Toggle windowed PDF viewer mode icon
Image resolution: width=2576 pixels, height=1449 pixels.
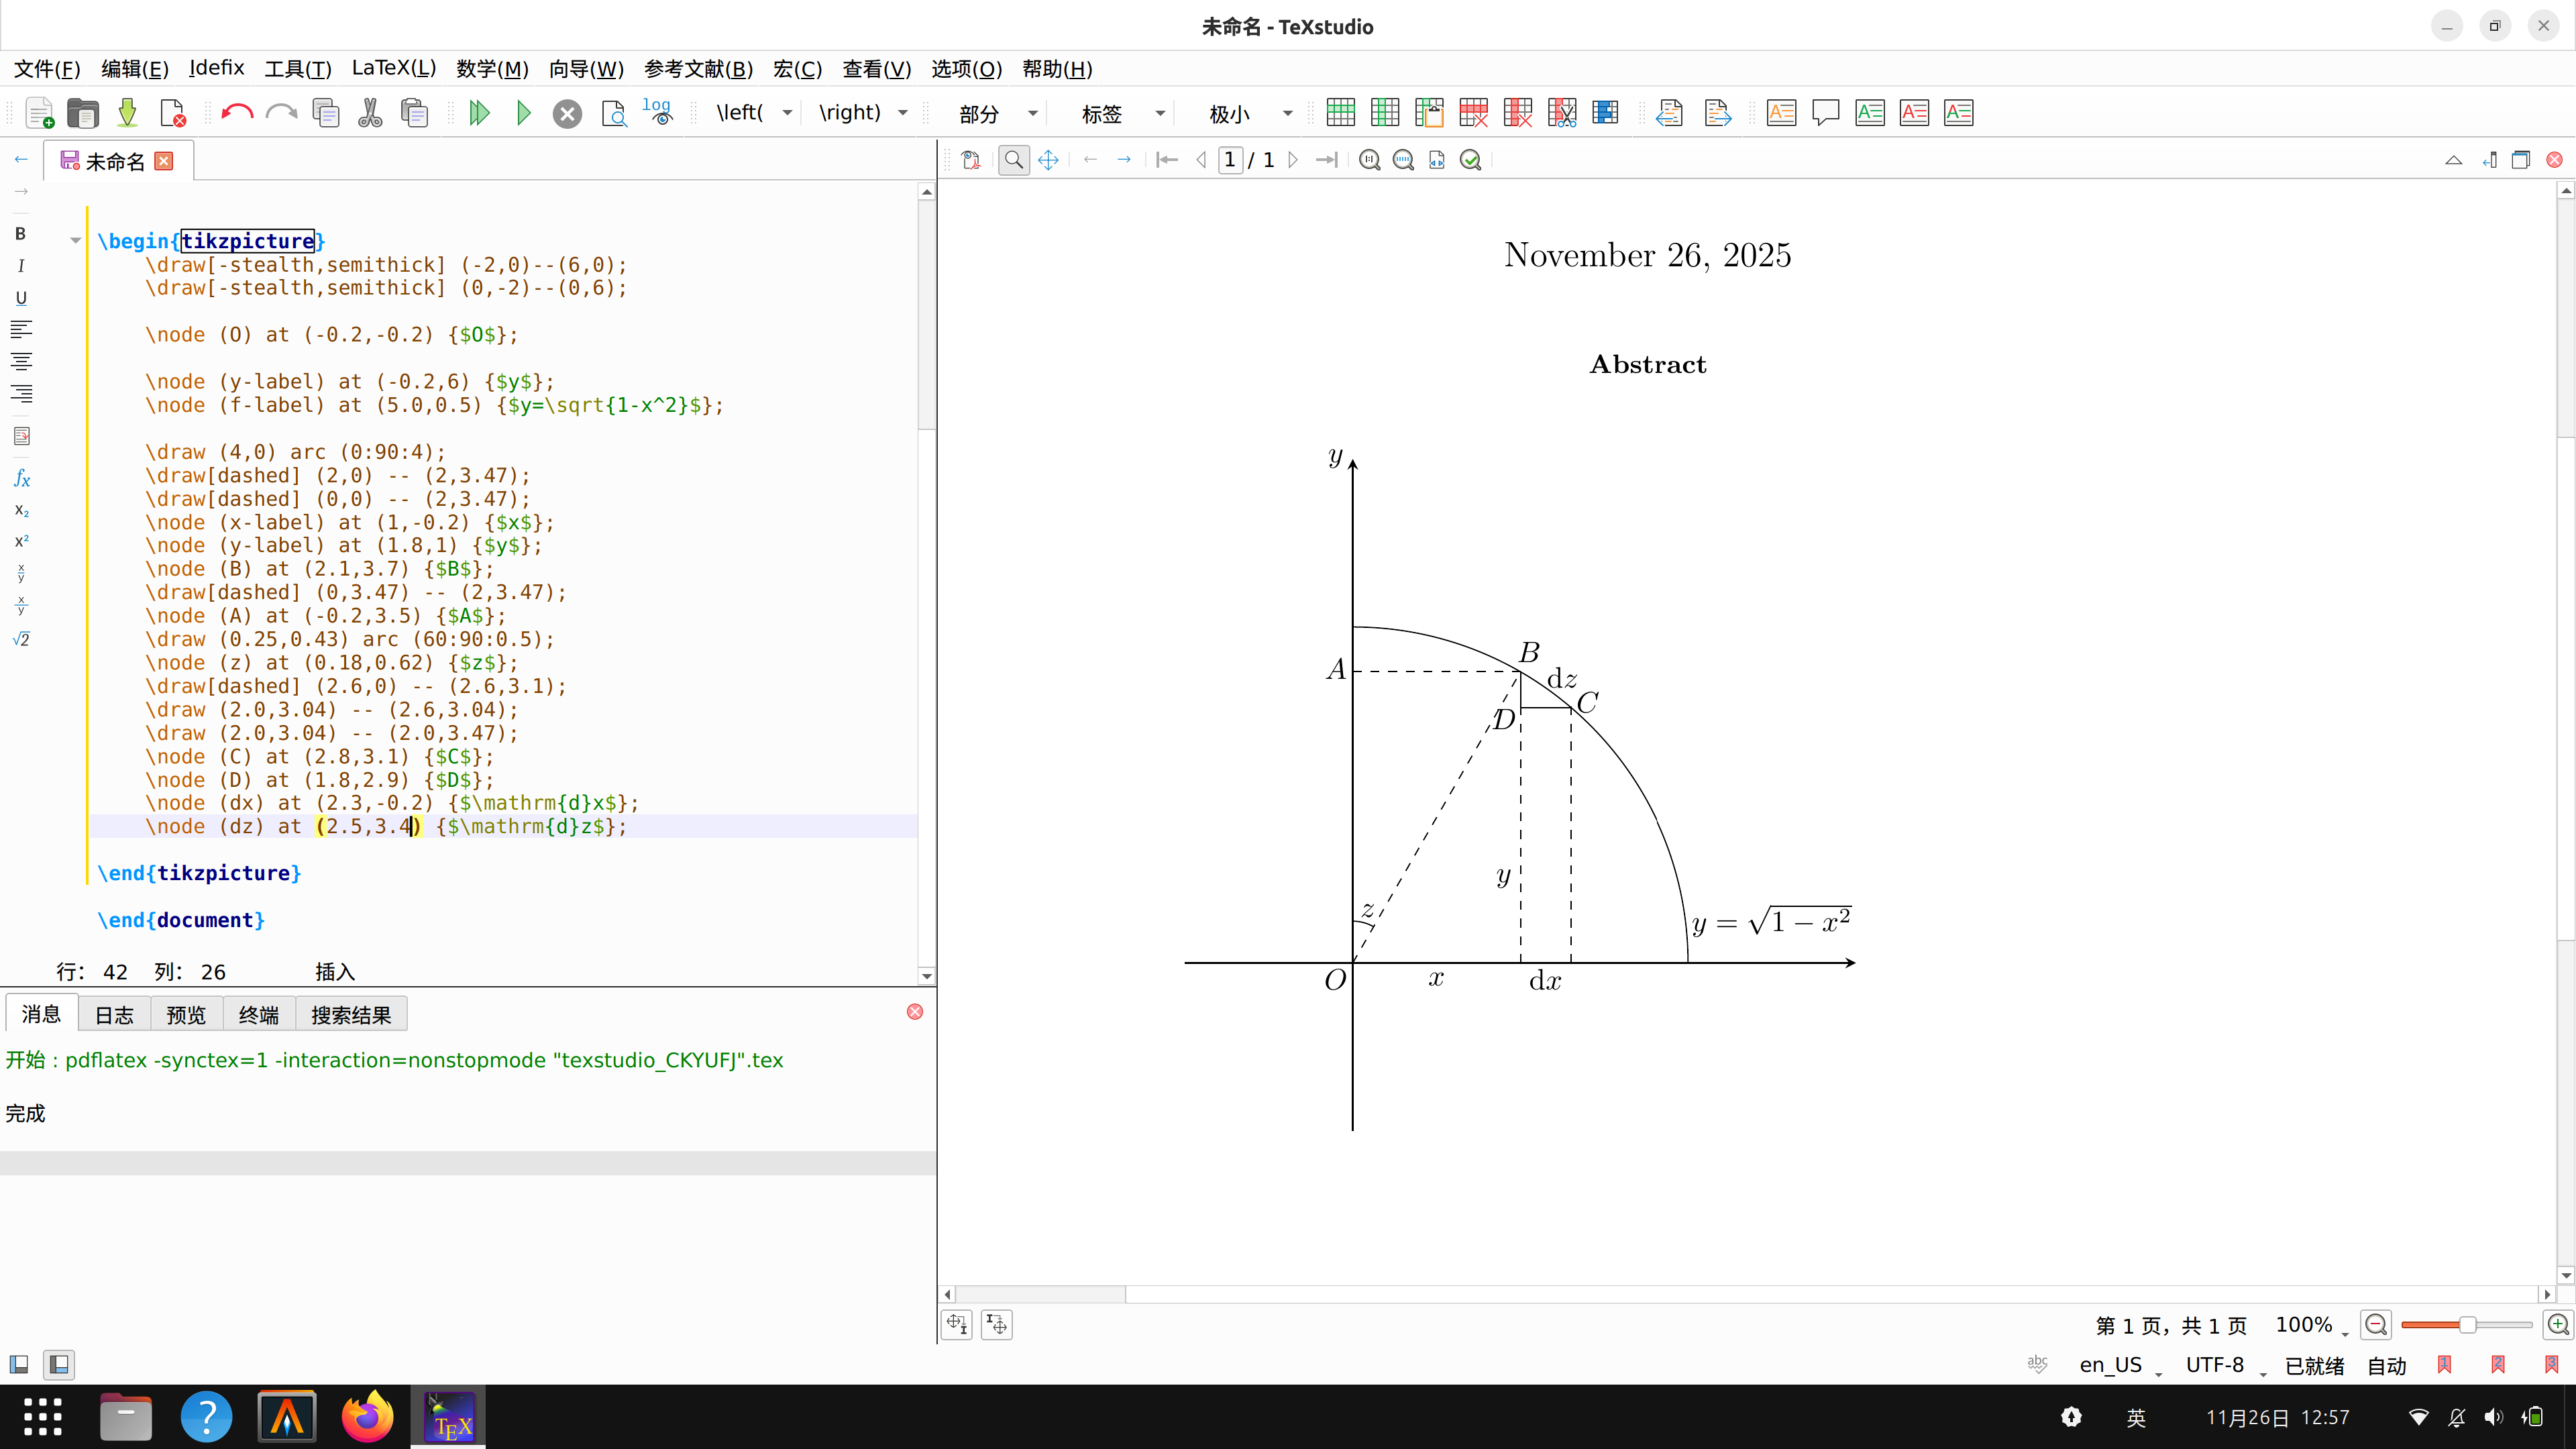2521,160
